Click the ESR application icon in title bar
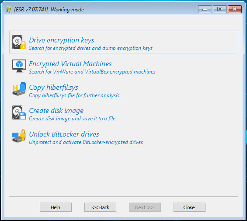Screen dimensions: 247x221 point(8,9)
